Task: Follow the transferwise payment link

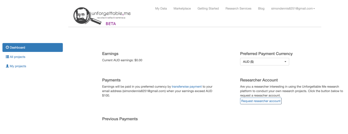Action: coord(187,87)
